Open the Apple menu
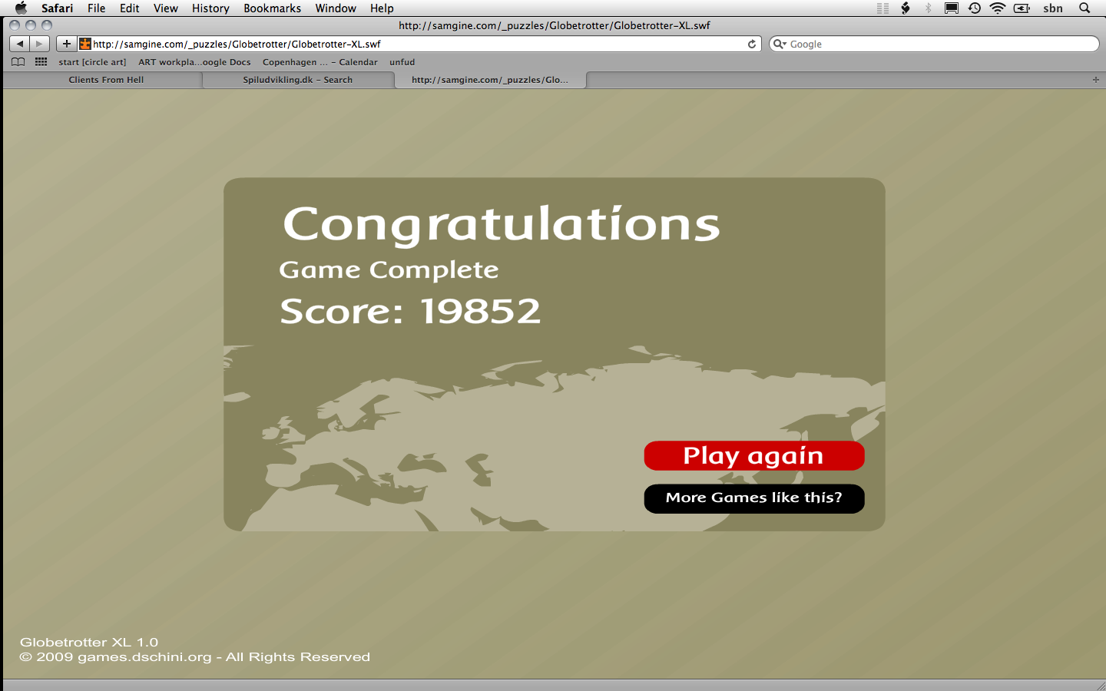The width and height of the screenshot is (1106, 691). [x=22, y=8]
